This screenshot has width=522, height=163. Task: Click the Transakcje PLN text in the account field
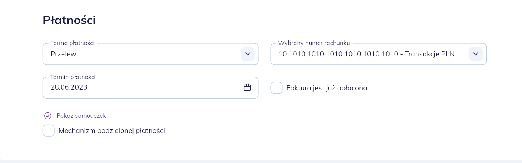click(x=430, y=54)
